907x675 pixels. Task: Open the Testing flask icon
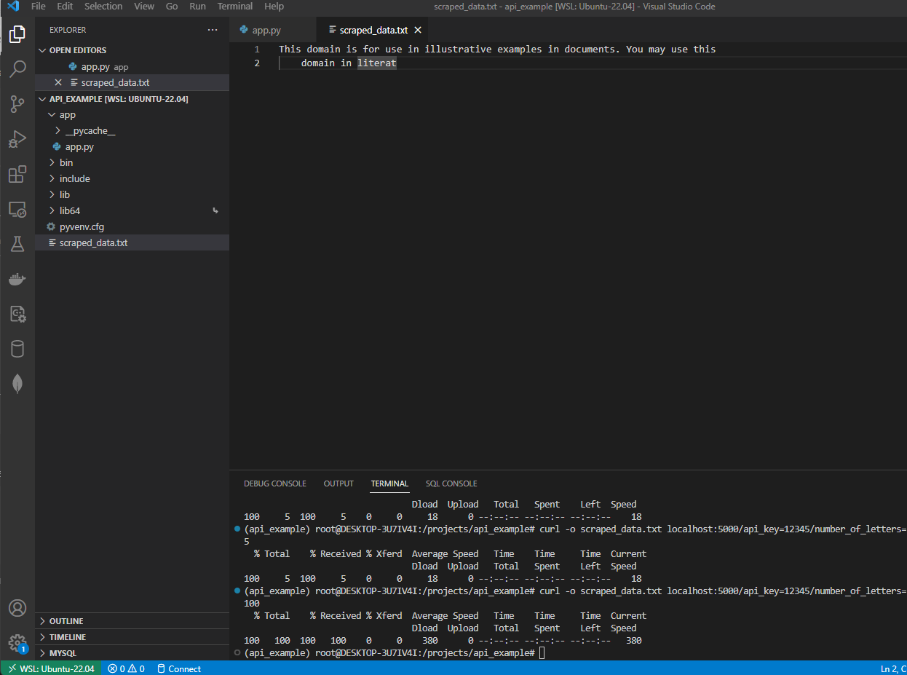[x=17, y=244]
